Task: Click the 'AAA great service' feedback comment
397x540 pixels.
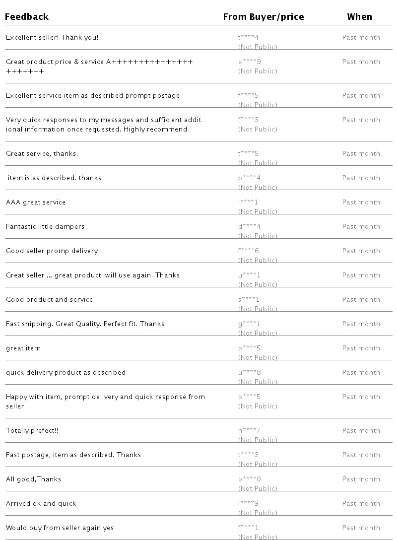Action: [x=36, y=202]
